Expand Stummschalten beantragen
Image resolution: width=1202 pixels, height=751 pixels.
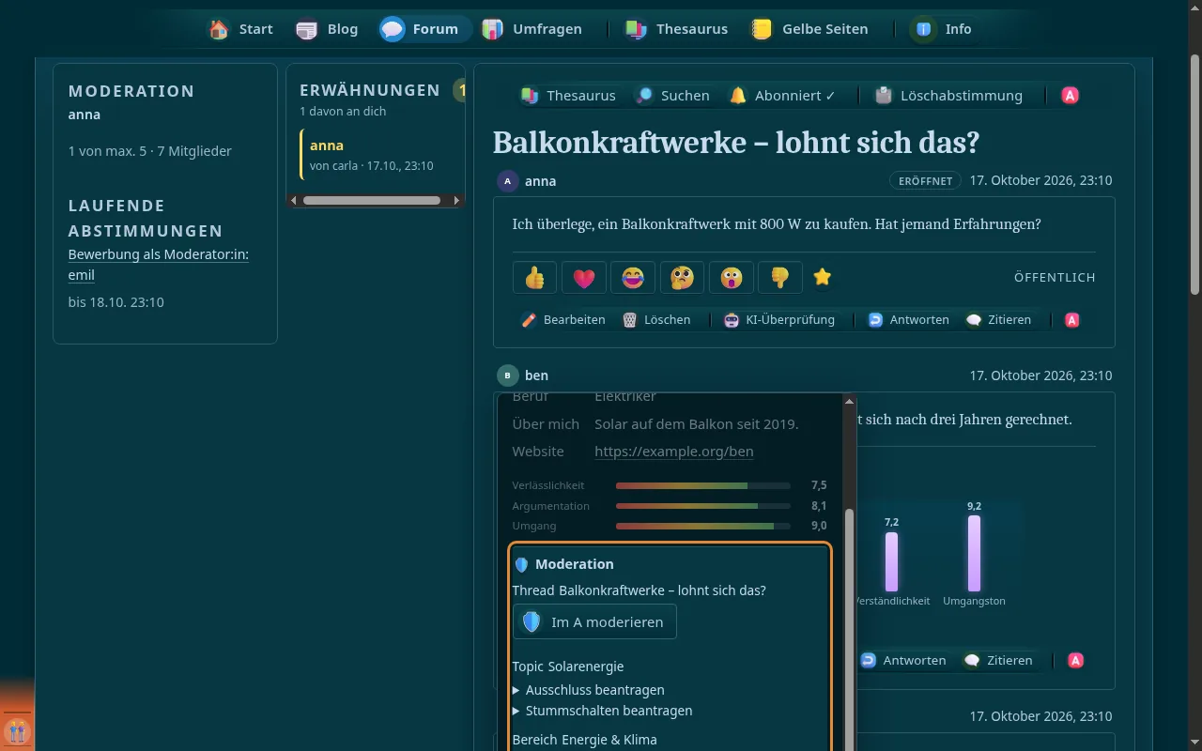[603, 711]
